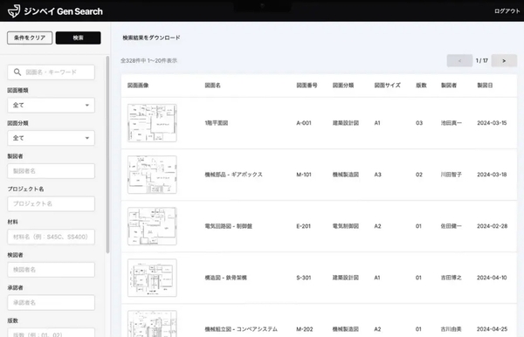The image size is (524, 337).
Task: Open thumbnail of drawing E-201
Action: pos(152,226)
